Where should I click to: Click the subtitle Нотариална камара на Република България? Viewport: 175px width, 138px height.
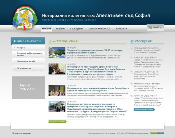[x=69, y=20]
